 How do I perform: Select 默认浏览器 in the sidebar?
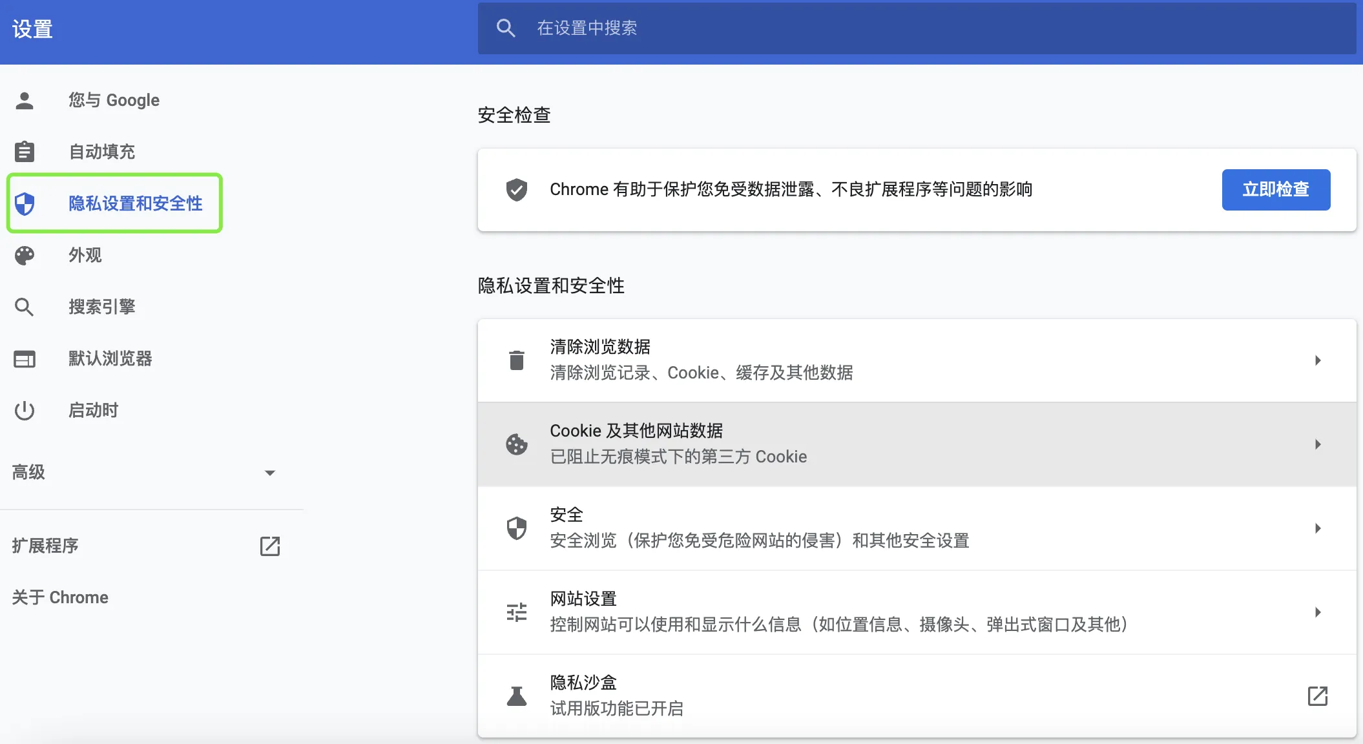tap(110, 358)
